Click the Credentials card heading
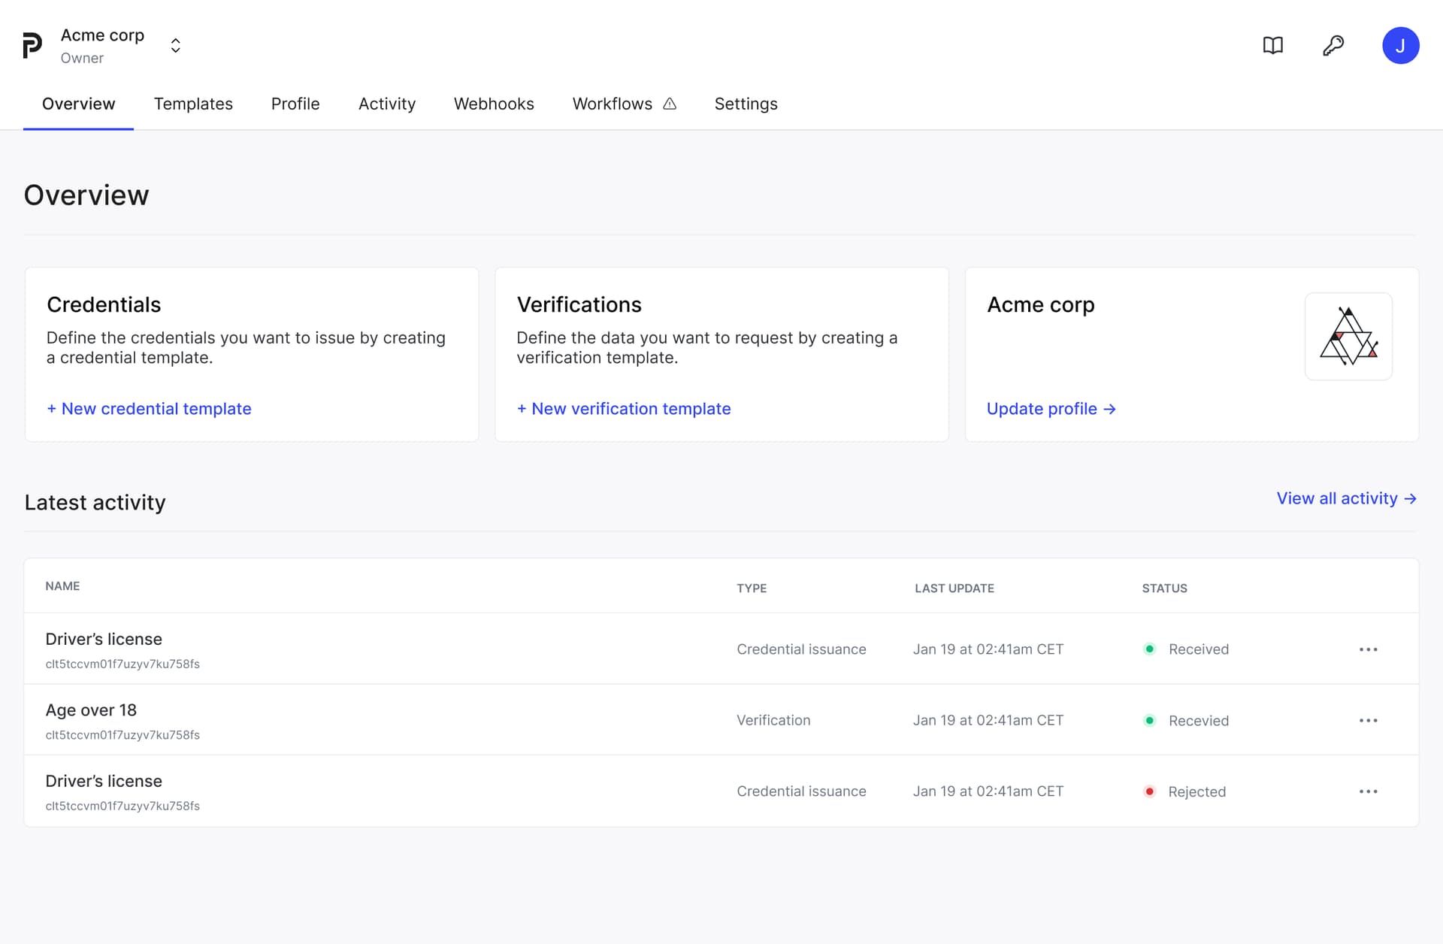The height and width of the screenshot is (944, 1443). click(x=104, y=304)
